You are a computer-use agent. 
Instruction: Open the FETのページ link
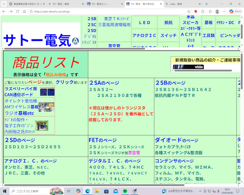[103, 140]
